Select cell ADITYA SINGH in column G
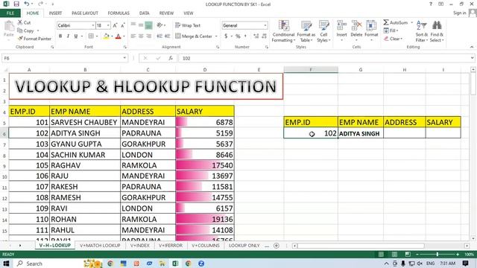 click(361, 133)
